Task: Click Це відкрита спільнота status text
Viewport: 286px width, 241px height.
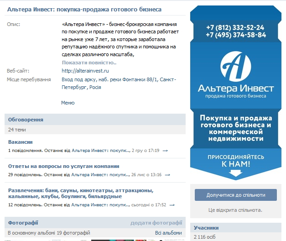Action: pyautogui.click(x=235, y=210)
